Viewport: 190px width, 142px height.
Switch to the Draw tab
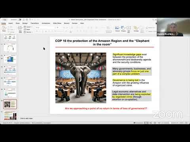point(18,23)
